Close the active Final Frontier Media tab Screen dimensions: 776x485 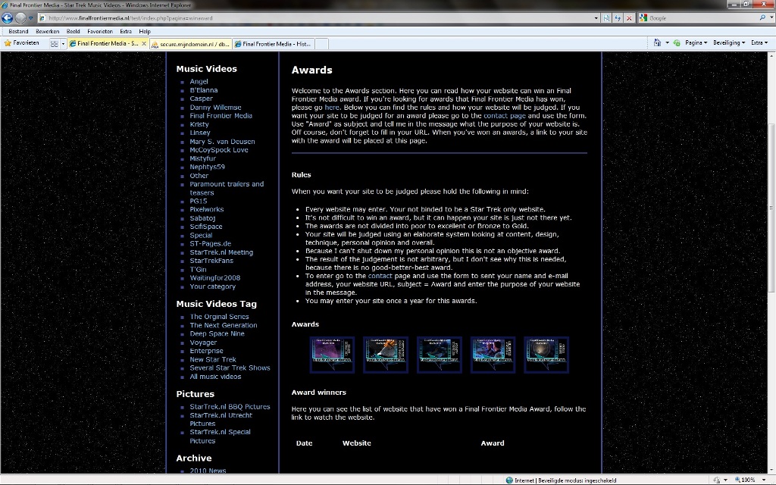(x=144, y=43)
